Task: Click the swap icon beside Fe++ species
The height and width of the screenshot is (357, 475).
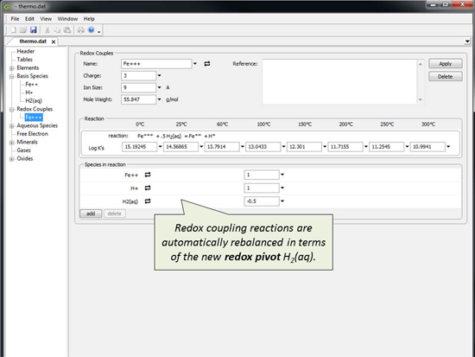Action: click(x=148, y=175)
